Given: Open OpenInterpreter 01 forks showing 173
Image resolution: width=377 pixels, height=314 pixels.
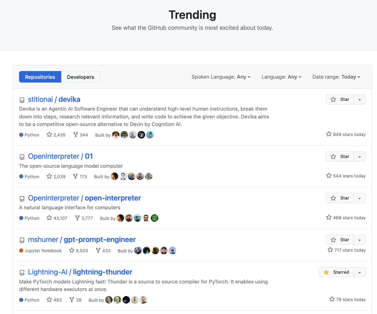Looking at the screenshot, I should (x=80, y=177).
